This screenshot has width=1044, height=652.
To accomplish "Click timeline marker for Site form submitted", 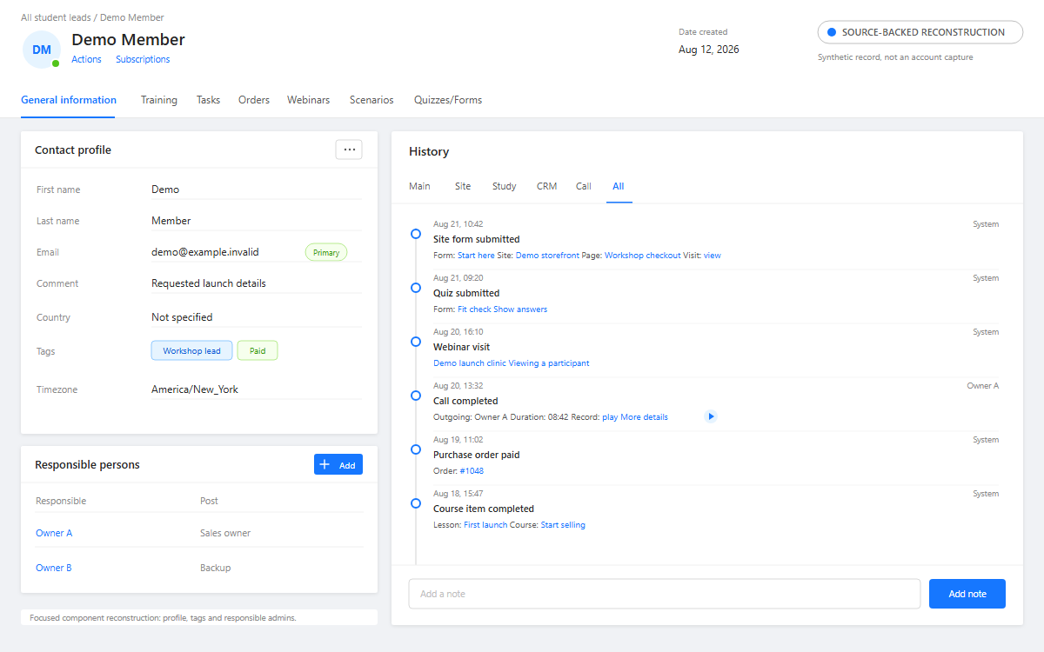I will (x=416, y=234).
